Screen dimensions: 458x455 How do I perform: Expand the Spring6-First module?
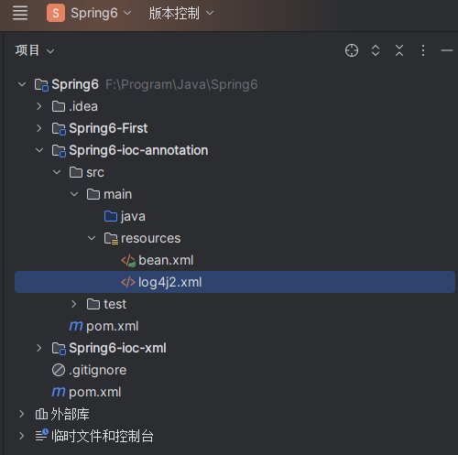pos(39,128)
